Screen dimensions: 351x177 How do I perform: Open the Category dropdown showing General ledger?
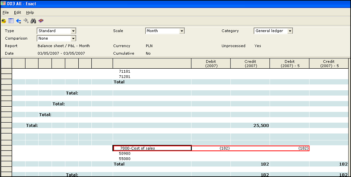pos(273,31)
